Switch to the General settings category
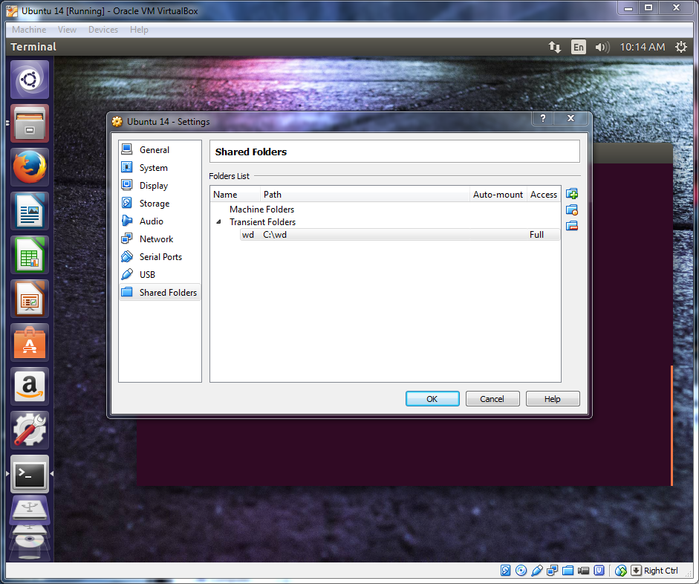 [x=155, y=149]
